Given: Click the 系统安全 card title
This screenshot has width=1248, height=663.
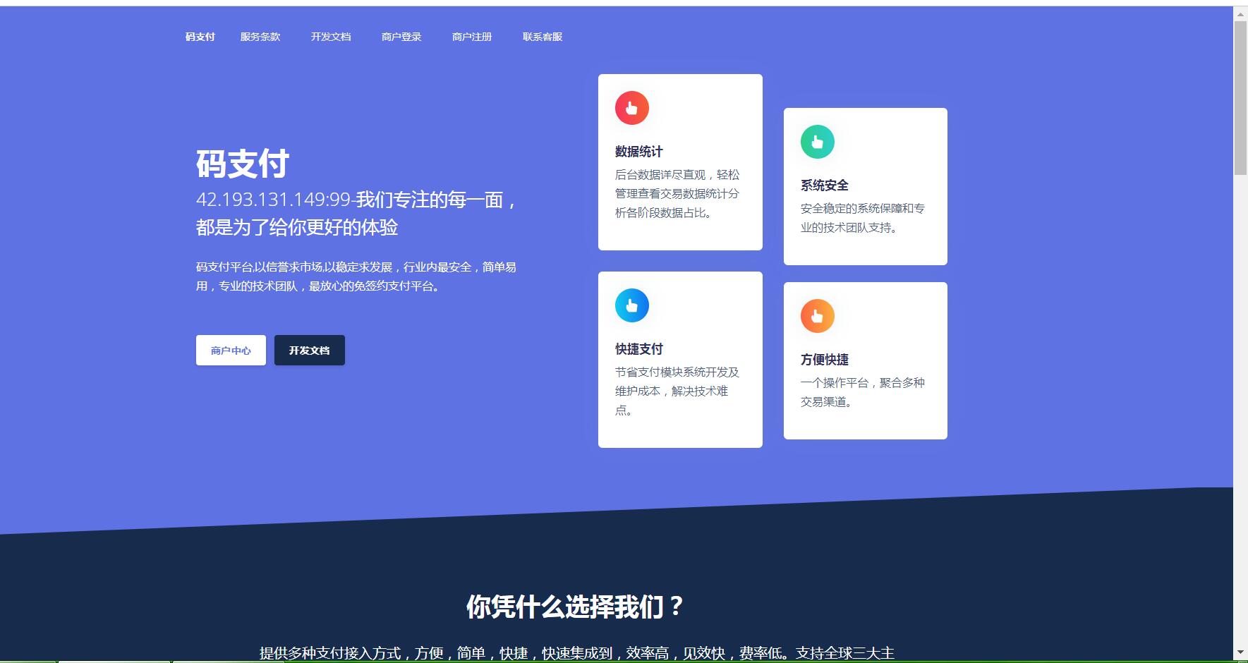Looking at the screenshot, I should tap(824, 185).
